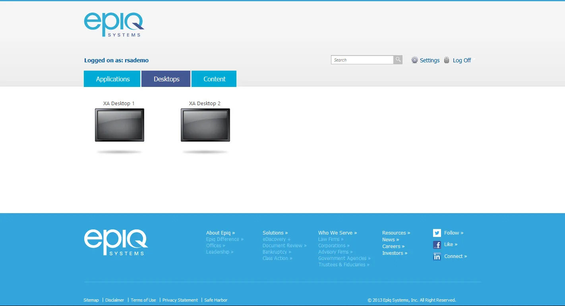
Task: Open Solutions footer link
Action: point(275,233)
